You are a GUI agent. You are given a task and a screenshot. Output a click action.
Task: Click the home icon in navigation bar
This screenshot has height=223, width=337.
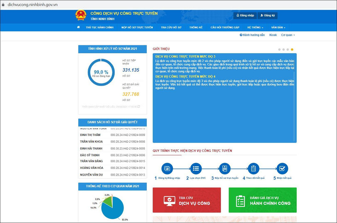tap(78, 27)
